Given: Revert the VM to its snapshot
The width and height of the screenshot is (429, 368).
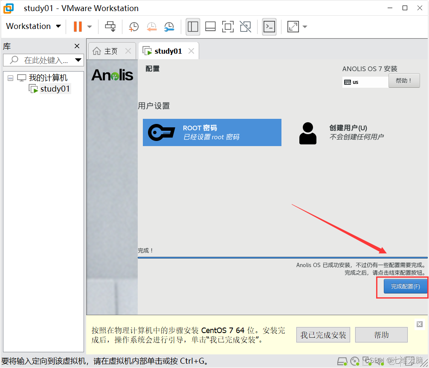Looking at the screenshot, I should 151,27.
